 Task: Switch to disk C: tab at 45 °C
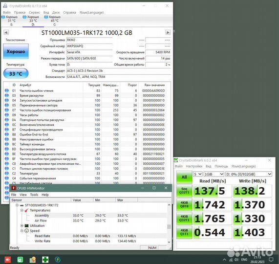[x=54, y=21]
